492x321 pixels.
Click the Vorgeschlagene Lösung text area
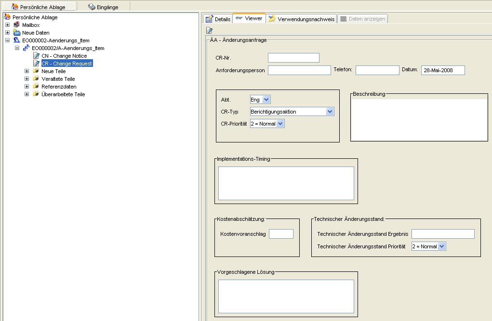click(x=286, y=296)
